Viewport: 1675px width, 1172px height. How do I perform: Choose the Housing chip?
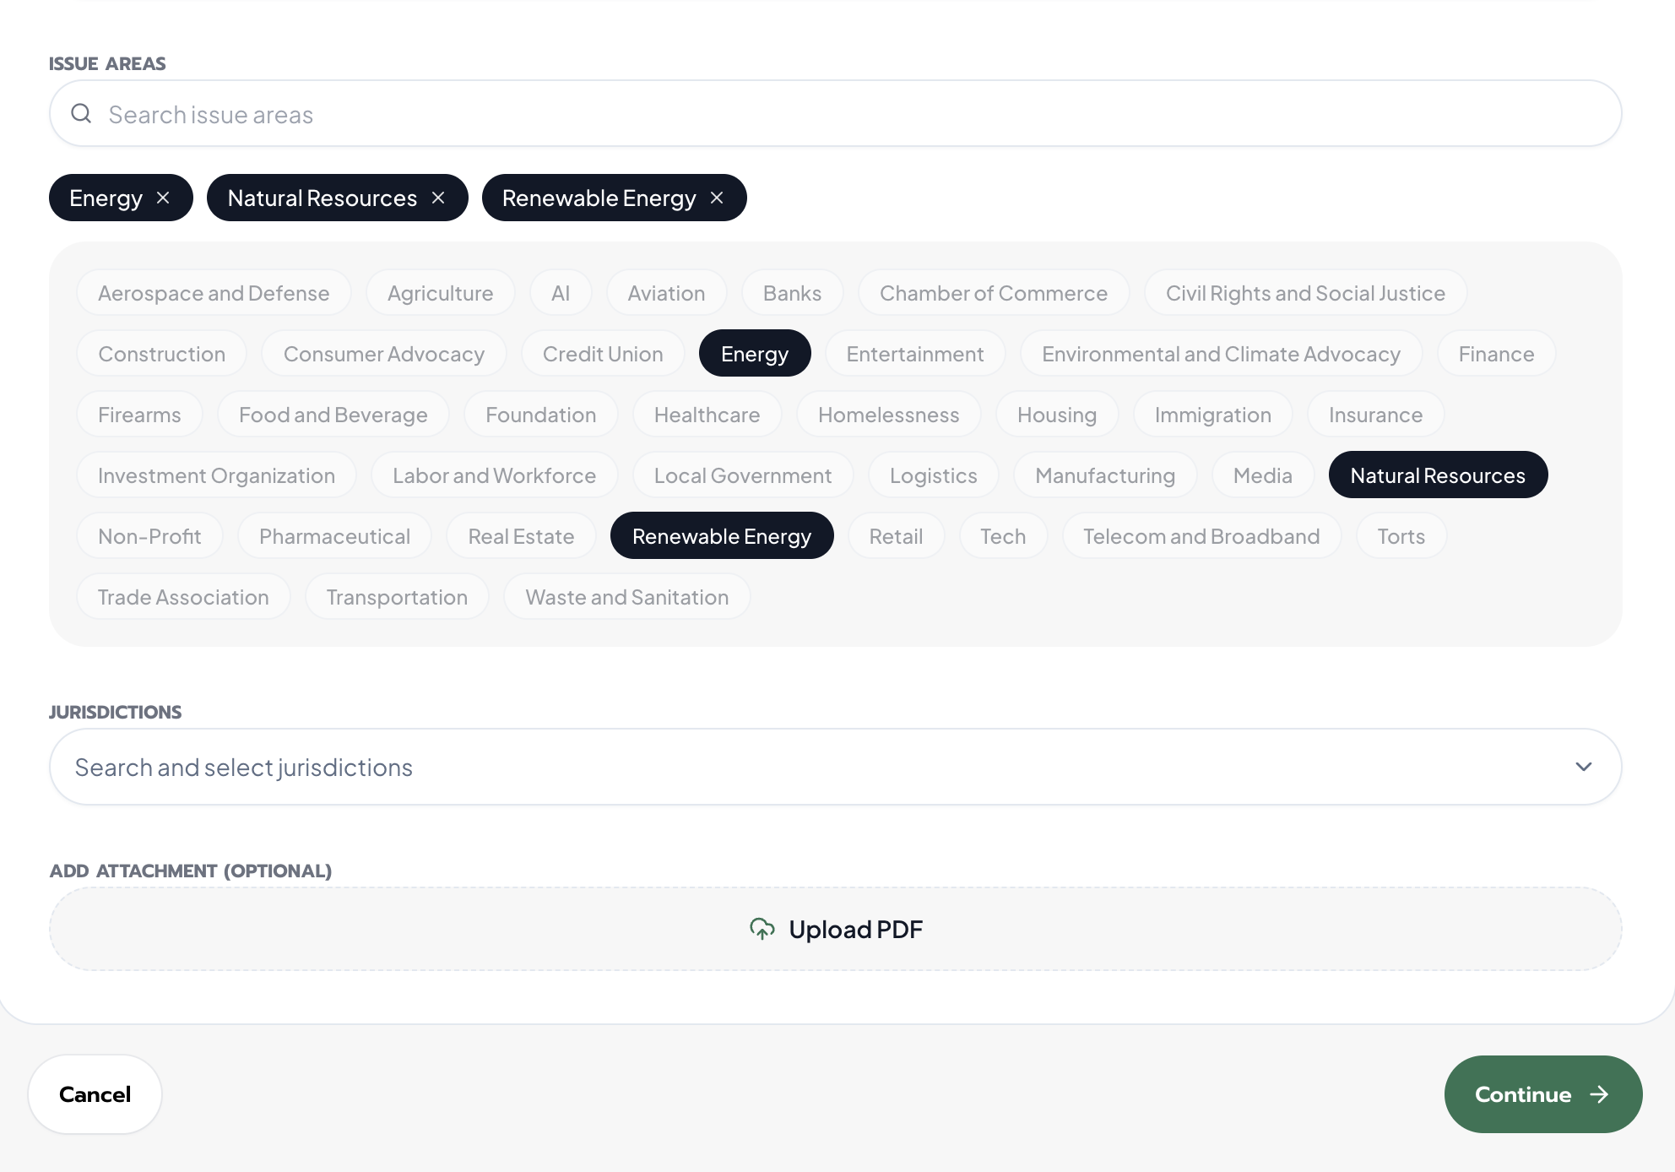point(1057,414)
